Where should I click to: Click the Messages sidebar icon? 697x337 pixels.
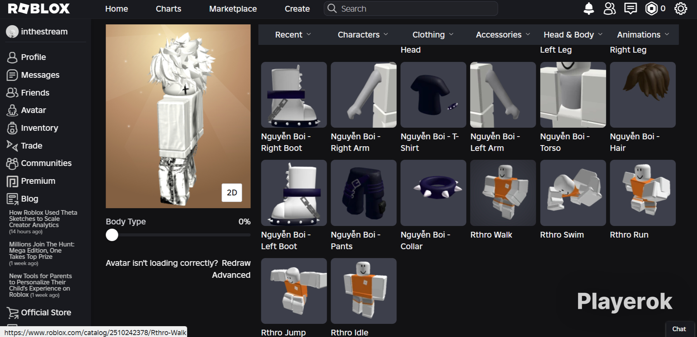(12, 75)
